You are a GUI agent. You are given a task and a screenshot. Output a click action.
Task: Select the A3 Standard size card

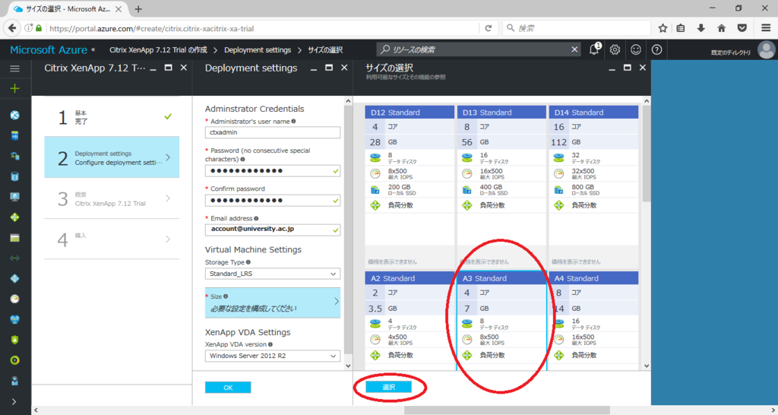click(501, 321)
